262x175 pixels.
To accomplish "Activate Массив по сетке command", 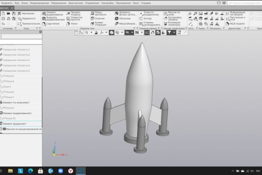I will (x=172, y=13).
